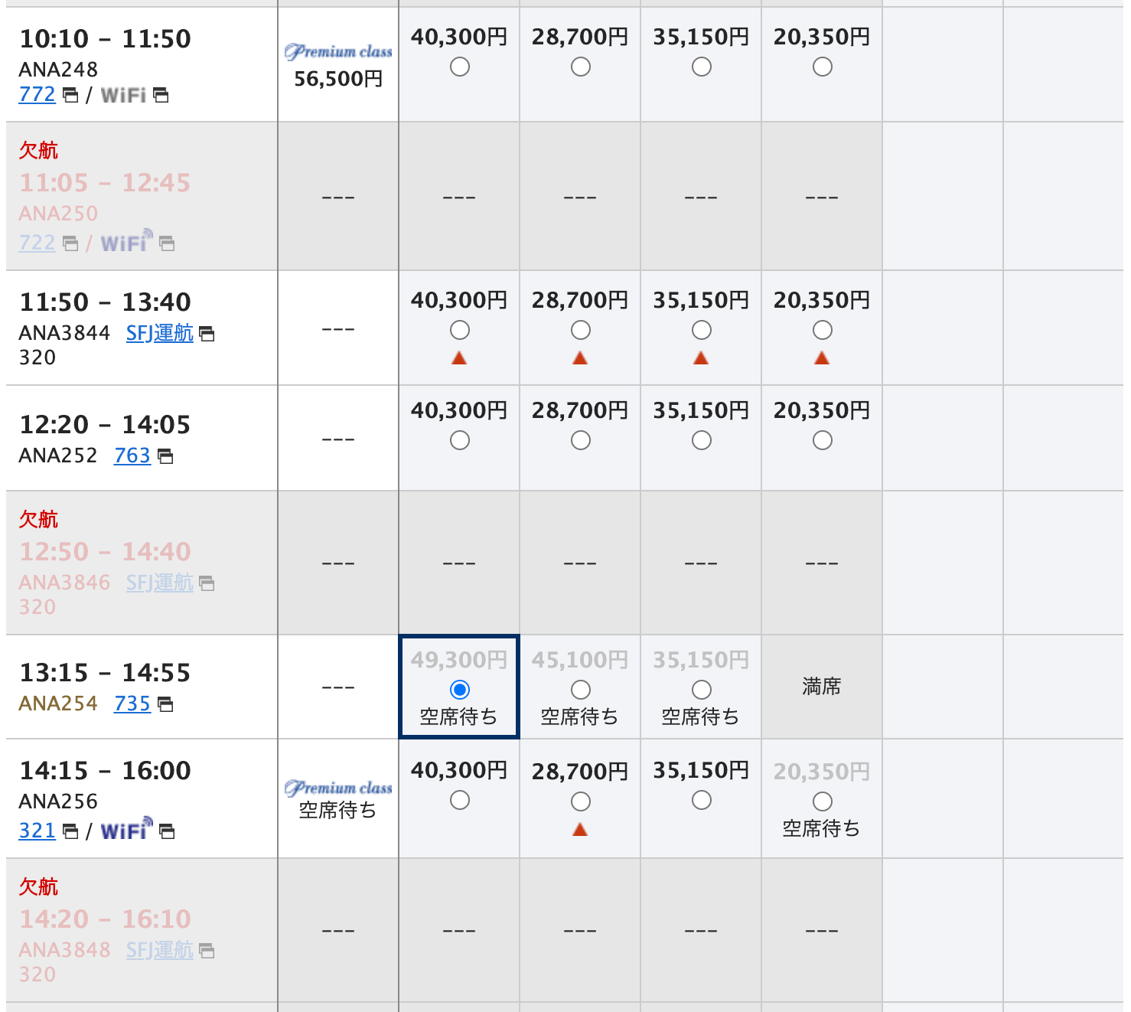Screen dimensions: 1131x1012
Task: Click red triangle under 40,300円 for ANA3844
Action: click(459, 357)
